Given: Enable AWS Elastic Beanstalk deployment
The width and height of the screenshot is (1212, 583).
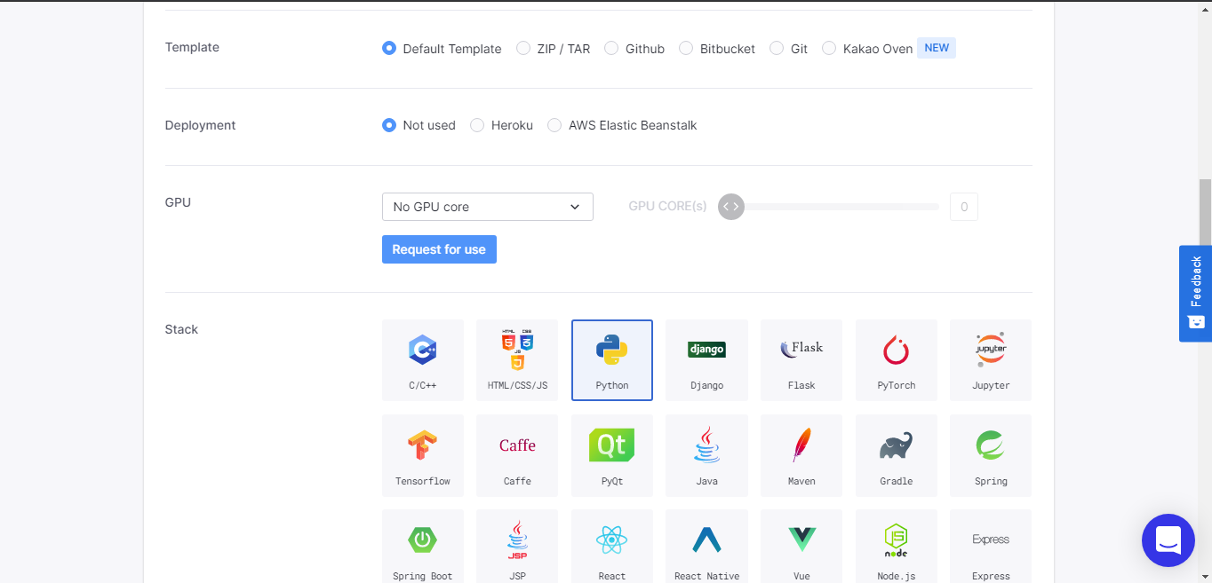Looking at the screenshot, I should coord(554,125).
